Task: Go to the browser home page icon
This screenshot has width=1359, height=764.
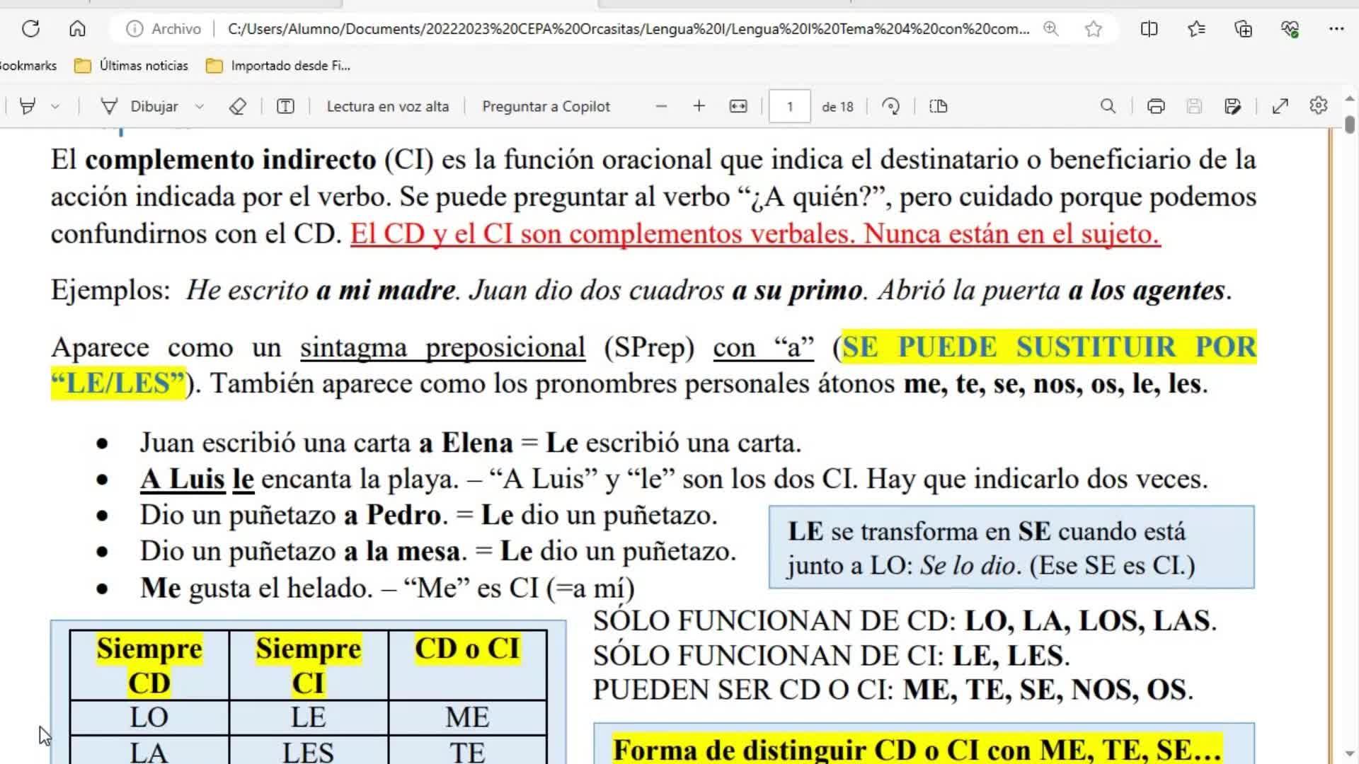Action: pos(77,29)
